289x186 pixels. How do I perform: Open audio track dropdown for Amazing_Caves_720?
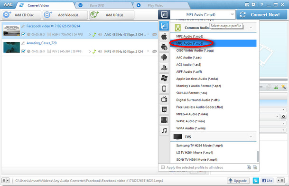pos(148,51)
